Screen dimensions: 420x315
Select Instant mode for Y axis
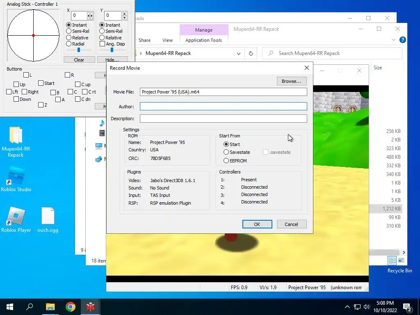[x=102, y=25]
